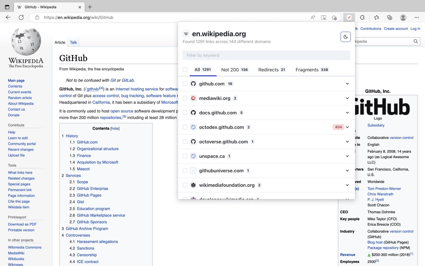The image size is (425, 266).
Task: Check the wikimediafoundation.org checkbox
Action: (185, 185)
